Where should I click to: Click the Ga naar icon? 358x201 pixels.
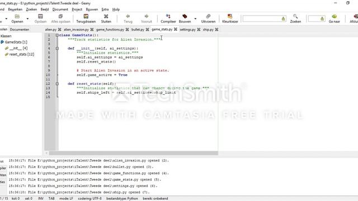pyautogui.click(x=335, y=16)
